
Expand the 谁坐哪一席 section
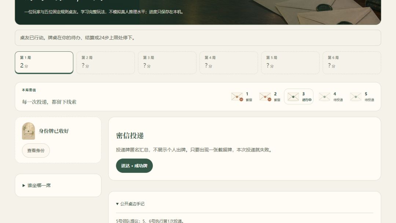pyautogui.click(x=37, y=185)
